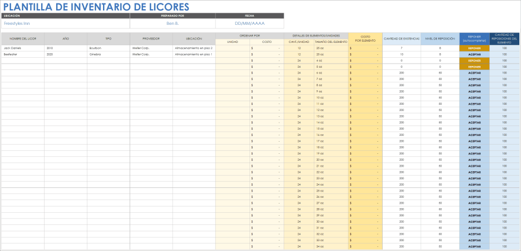
Task: Click the 15 oz element size cell
Action: (x=331, y=129)
